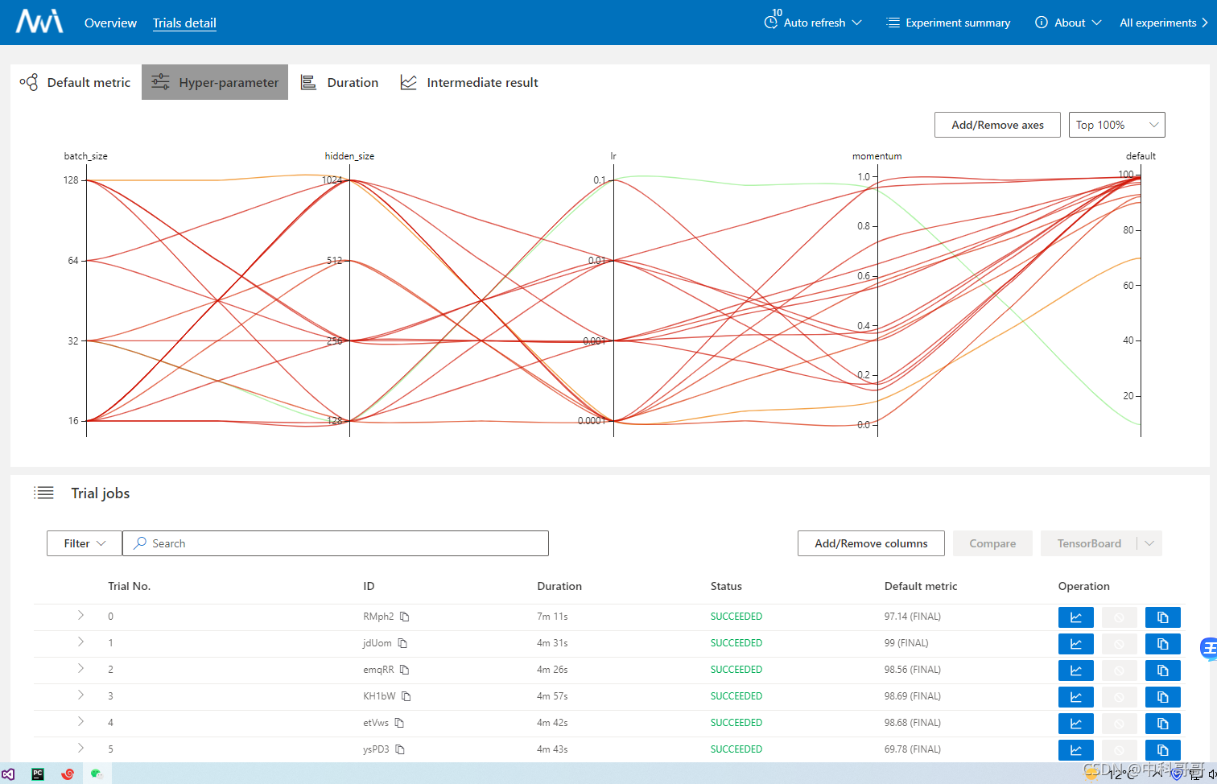The width and height of the screenshot is (1217, 784).
Task: Open intermediate result chart for trial 0
Action: (x=1075, y=617)
